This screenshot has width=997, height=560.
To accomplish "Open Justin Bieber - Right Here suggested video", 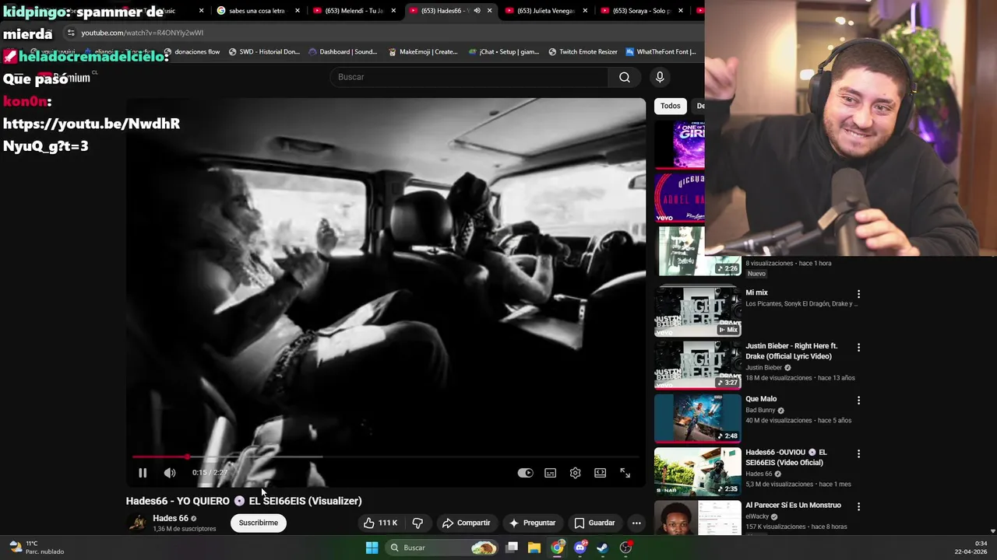I will [791, 351].
